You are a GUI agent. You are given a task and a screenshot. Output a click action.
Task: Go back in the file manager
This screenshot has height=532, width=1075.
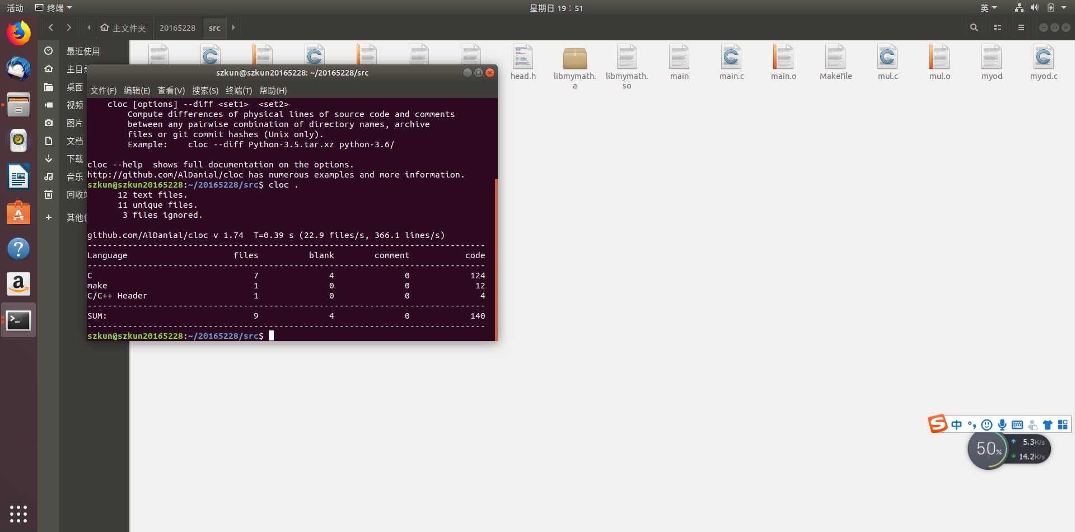pos(51,27)
